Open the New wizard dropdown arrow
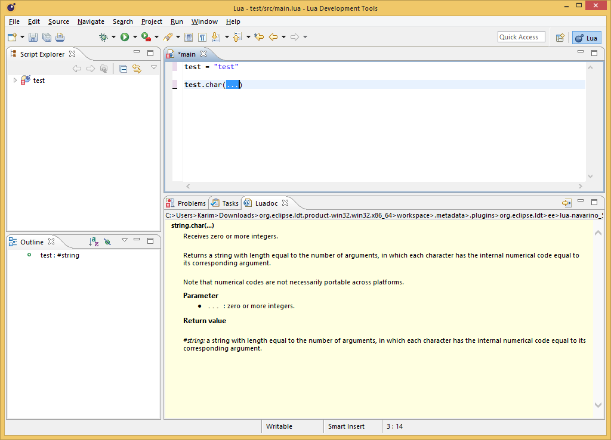Viewport: 611px width, 440px height. coord(22,37)
